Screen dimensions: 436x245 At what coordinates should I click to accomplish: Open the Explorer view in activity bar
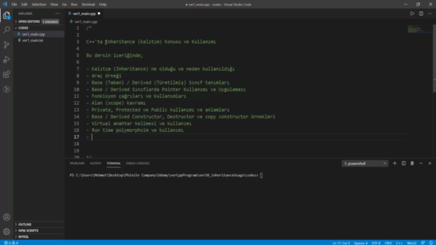(x=7, y=15)
